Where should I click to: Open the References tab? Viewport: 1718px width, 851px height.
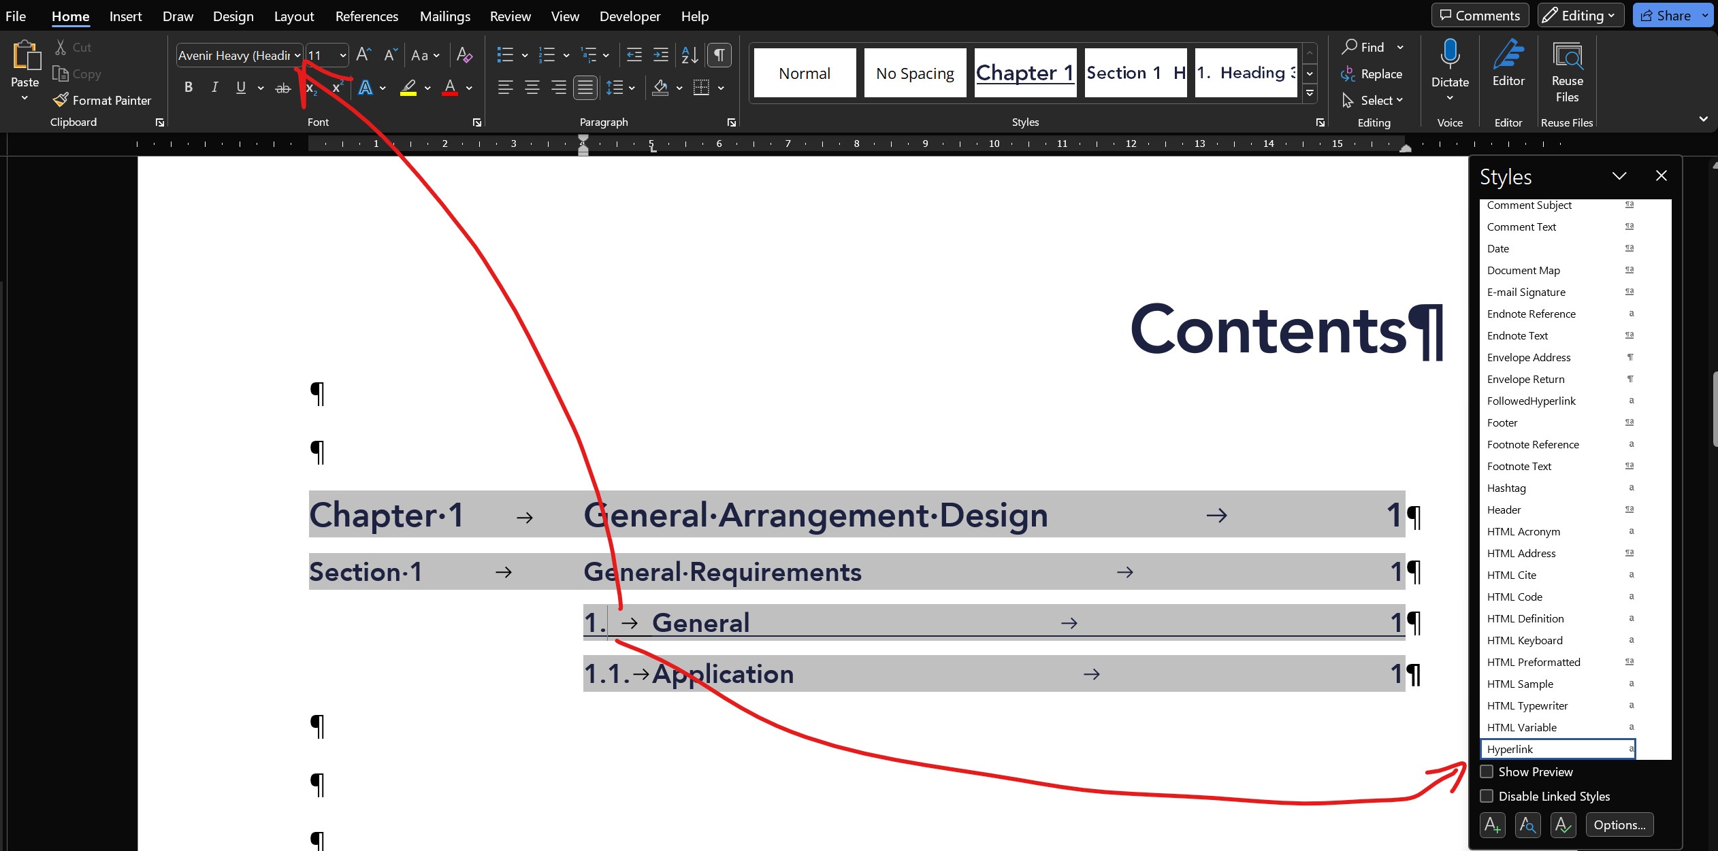click(x=366, y=16)
